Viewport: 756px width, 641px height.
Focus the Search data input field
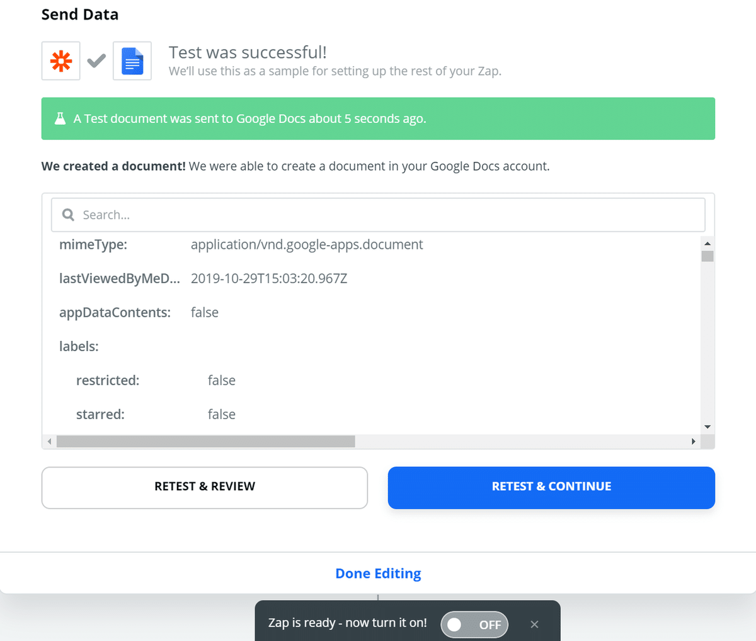pos(378,215)
